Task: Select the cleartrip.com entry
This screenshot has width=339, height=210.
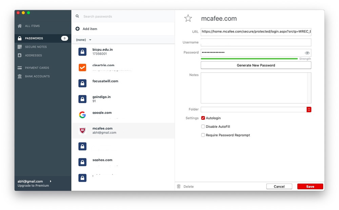Action: coord(123,68)
